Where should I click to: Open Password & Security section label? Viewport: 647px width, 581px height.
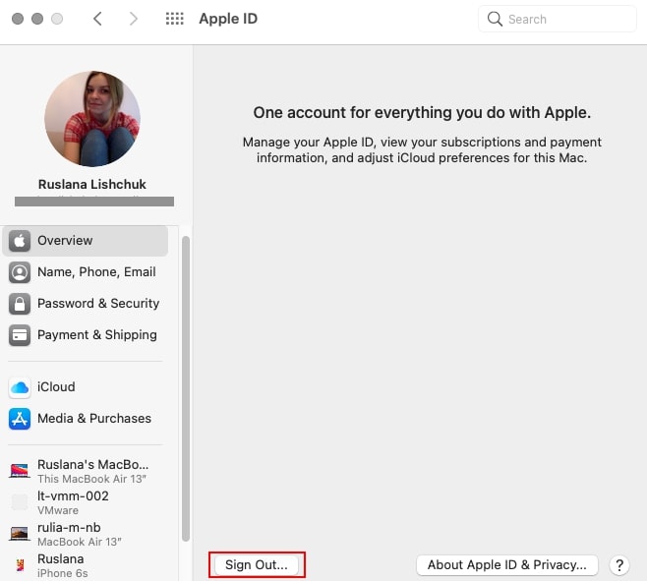coord(98,304)
